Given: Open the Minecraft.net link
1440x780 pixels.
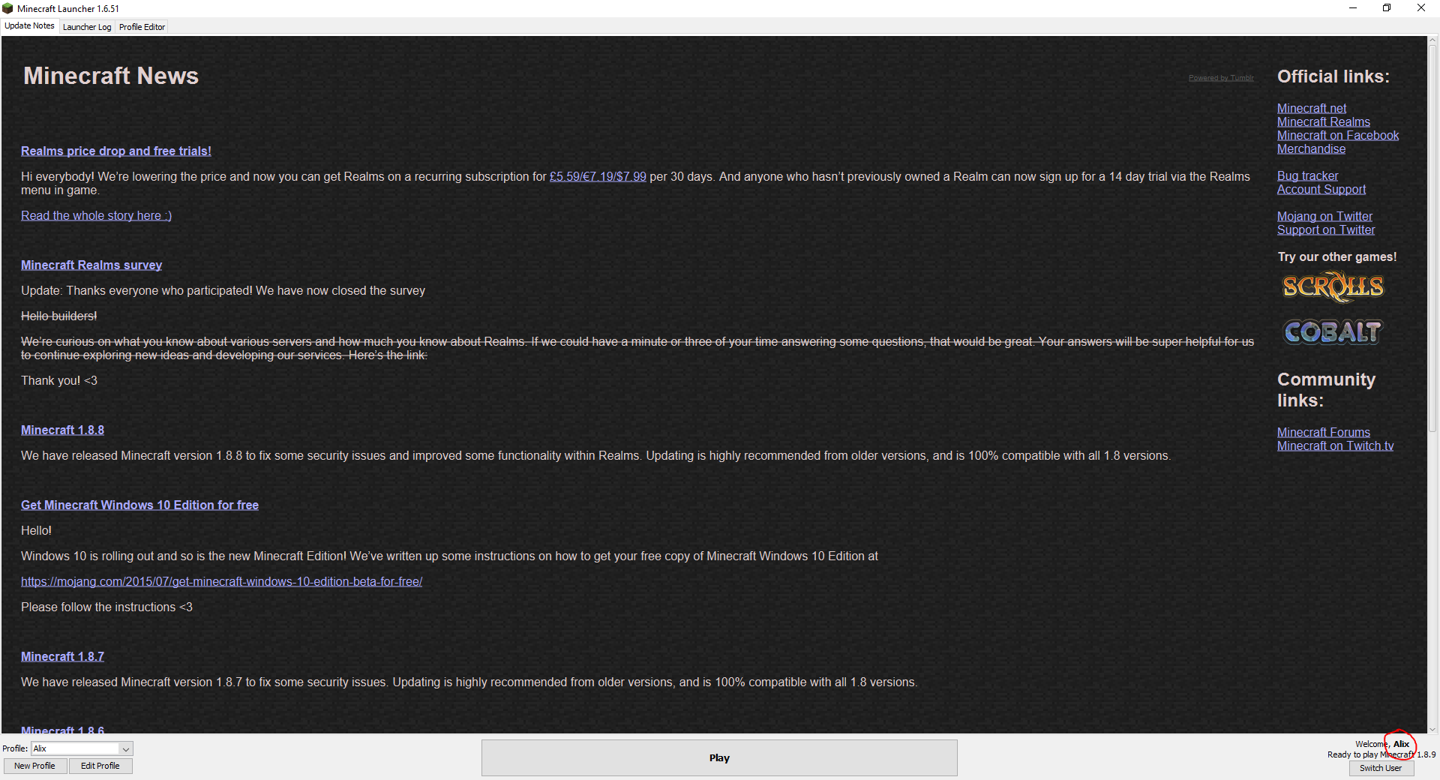Looking at the screenshot, I should click(x=1312, y=108).
